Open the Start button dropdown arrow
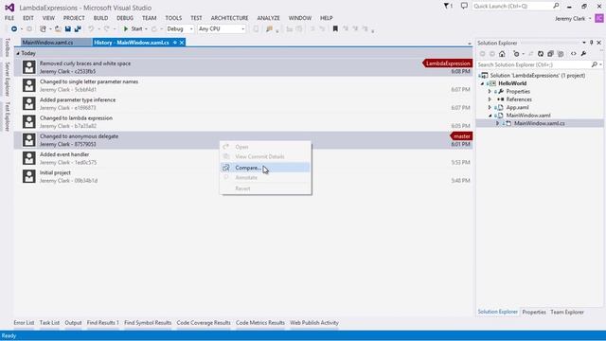606x341 pixels. (x=146, y=29)
